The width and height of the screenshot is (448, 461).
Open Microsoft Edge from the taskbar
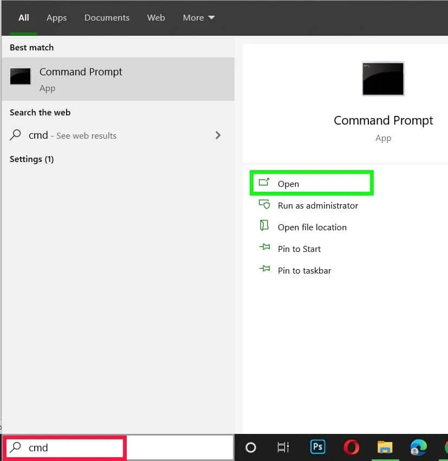tap(418, 447)
